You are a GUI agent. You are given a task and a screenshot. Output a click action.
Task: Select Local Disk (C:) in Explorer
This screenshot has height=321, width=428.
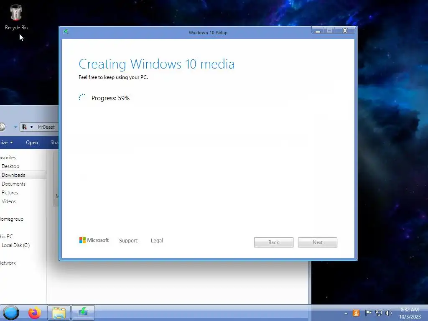tap(15, 245)
